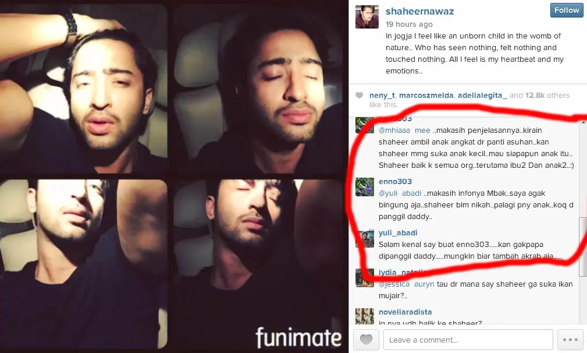587x353 pixels.
Task: Open neny_t liker profile link
Action: tap(382, 95)
